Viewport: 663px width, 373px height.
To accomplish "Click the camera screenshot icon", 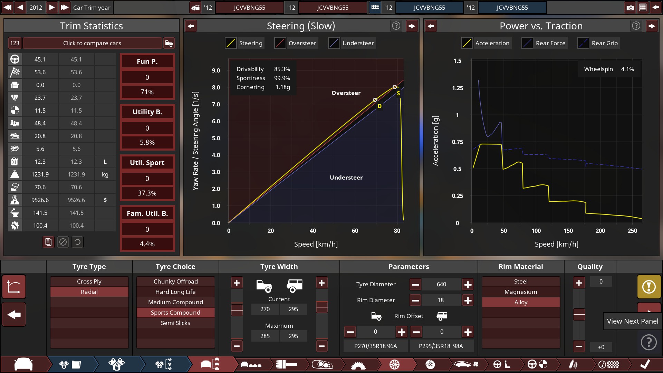I will coord(630,8).
